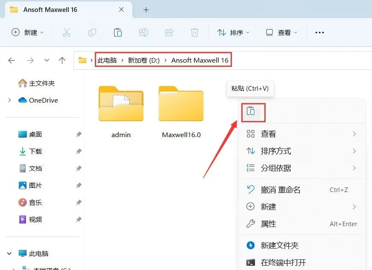Open 新建 submenu in context menu
372x270 pixels.
pyautogui.click(x=302, y=207)
